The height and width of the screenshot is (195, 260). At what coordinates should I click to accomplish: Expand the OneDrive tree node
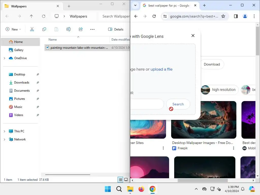pos(5,58)
